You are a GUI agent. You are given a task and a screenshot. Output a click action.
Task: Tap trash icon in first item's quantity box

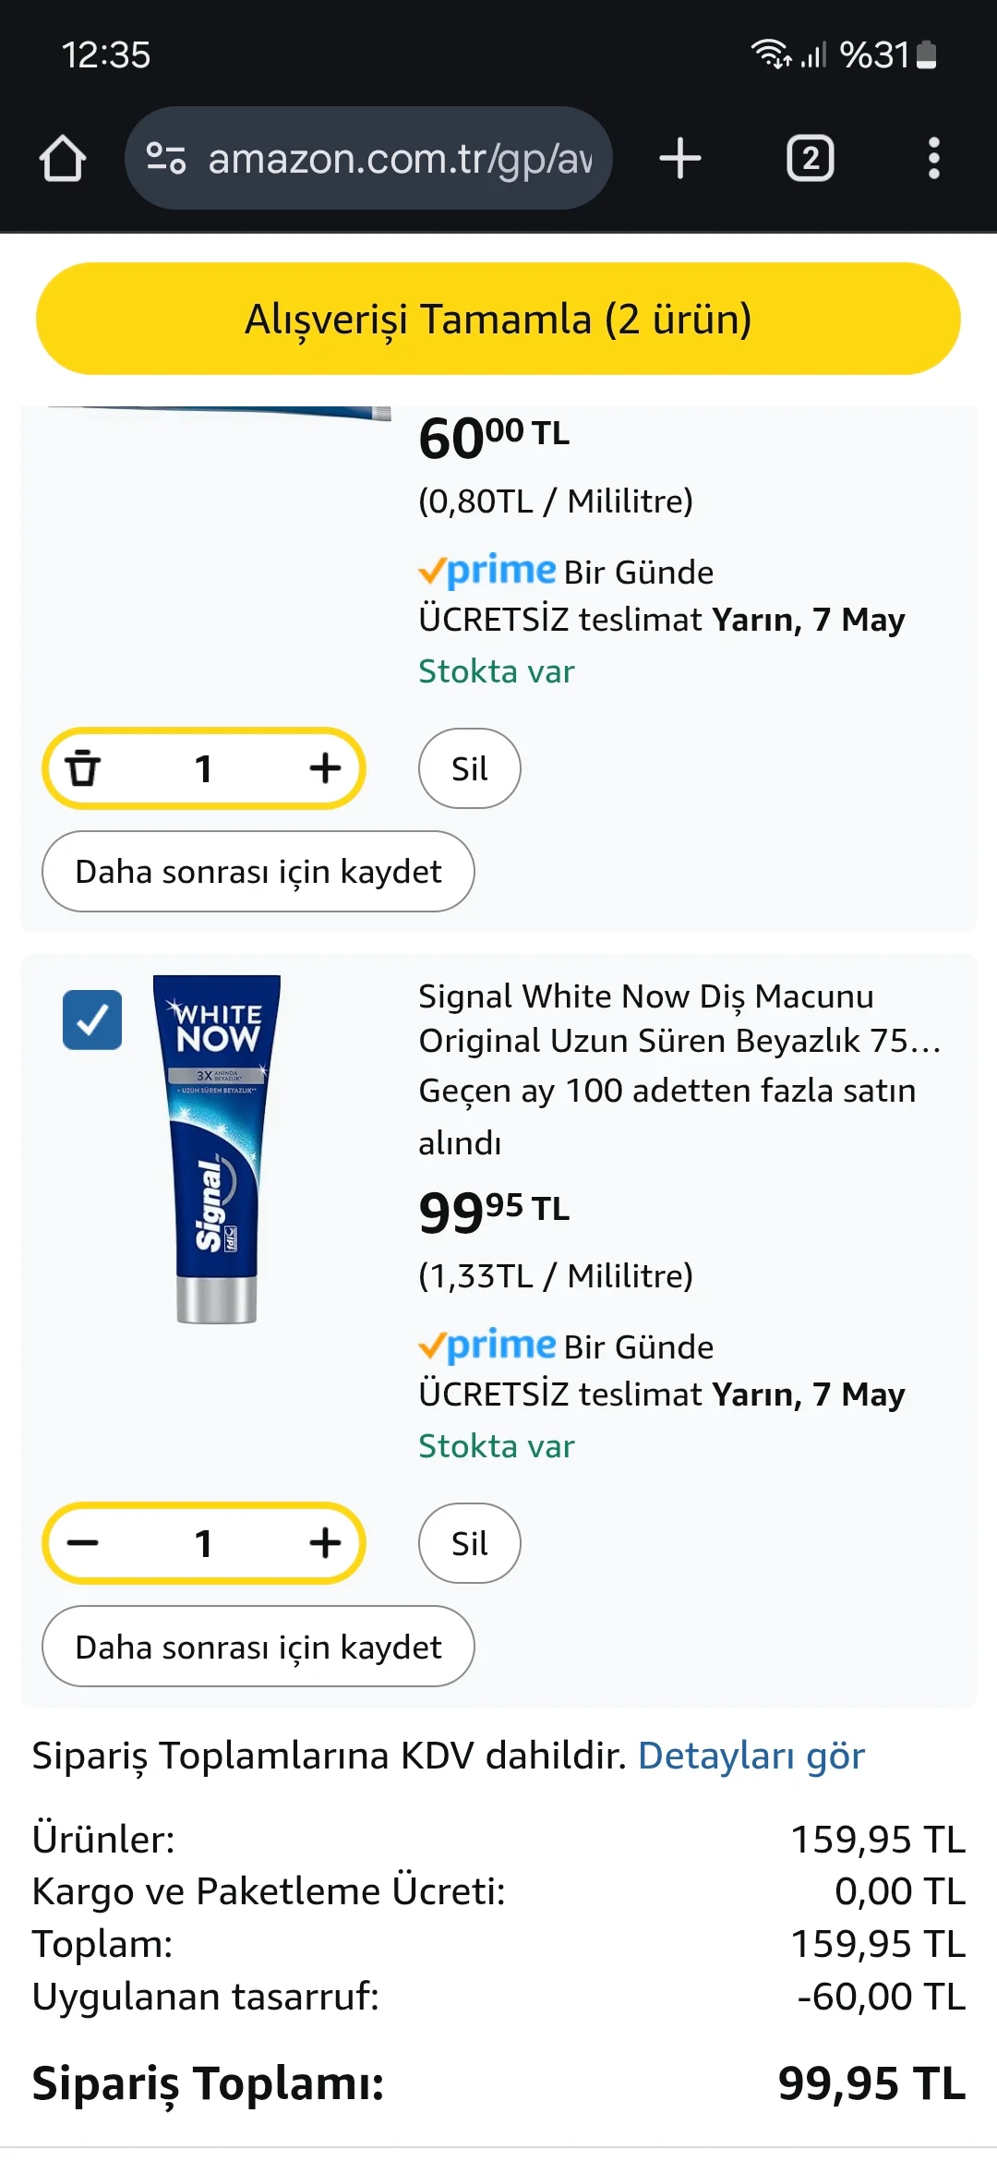pyautogui.click(x=83, y=768)
